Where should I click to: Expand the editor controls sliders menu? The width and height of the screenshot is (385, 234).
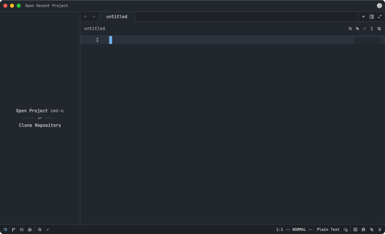tap(379, 29)
